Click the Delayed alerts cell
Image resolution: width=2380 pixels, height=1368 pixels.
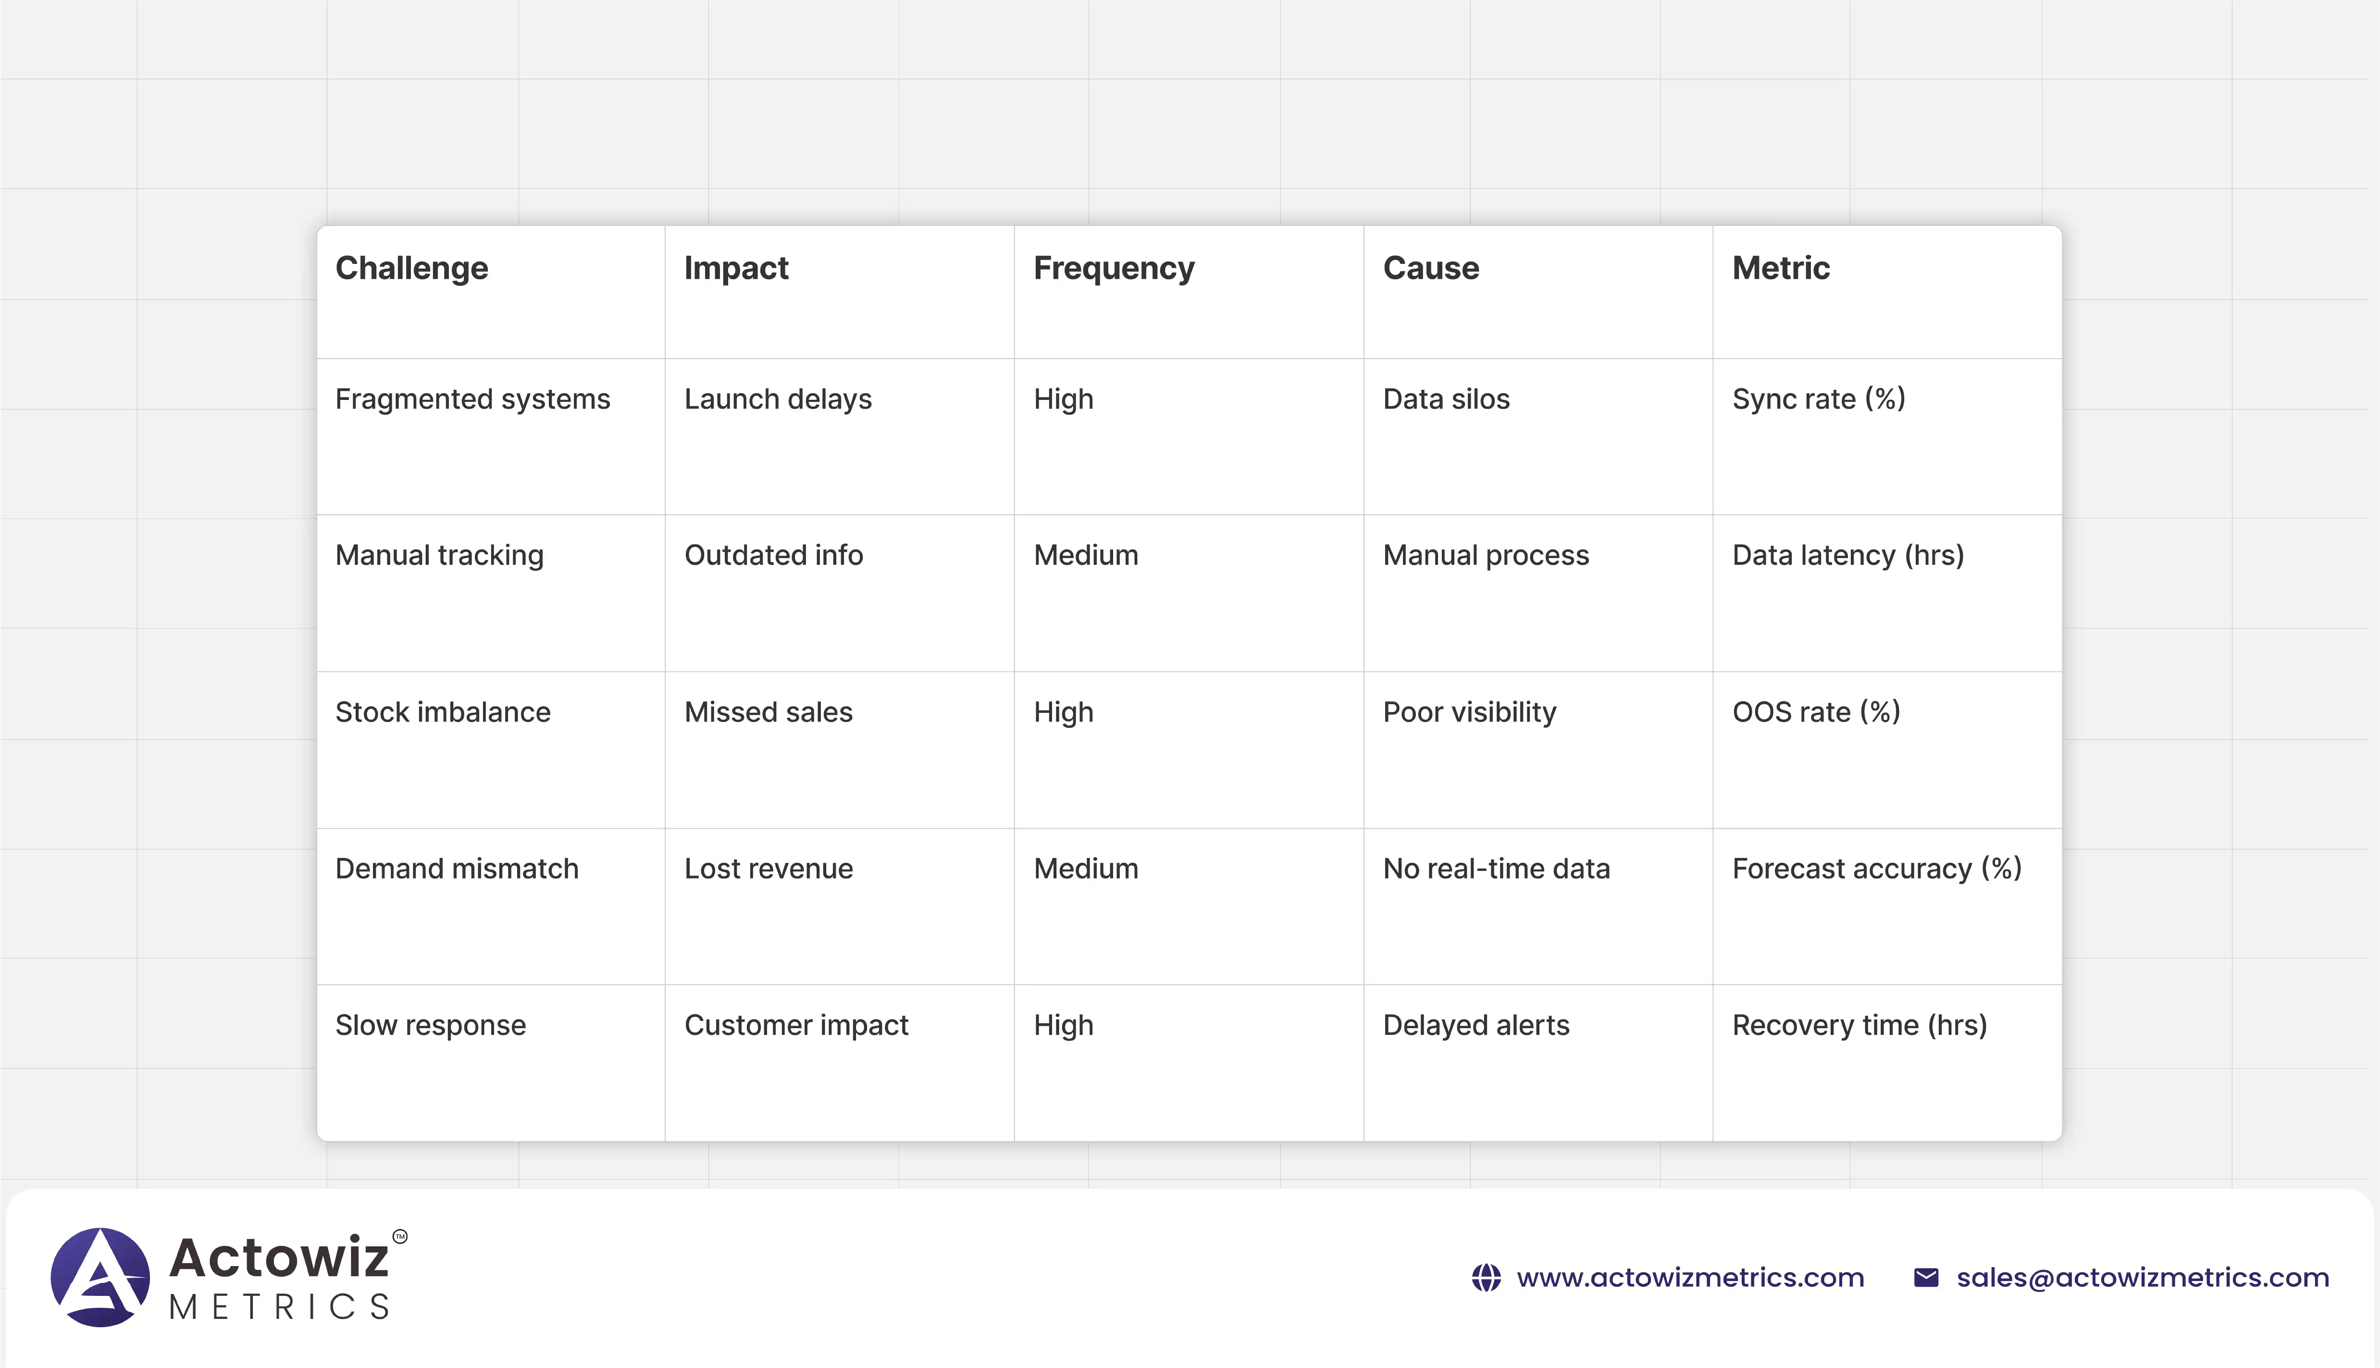[x=1475, y=1025]
